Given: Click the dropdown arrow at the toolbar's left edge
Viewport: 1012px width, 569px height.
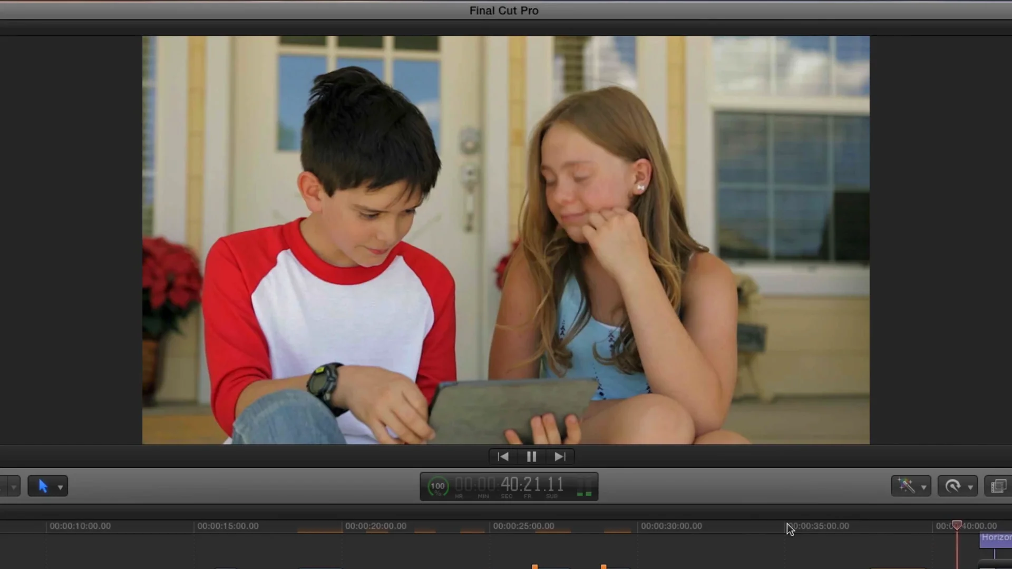Looking at the screenshot, I should click(13, 487).
